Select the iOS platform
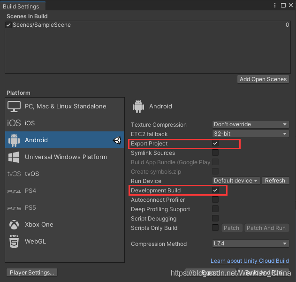 [x=65, y=123]
